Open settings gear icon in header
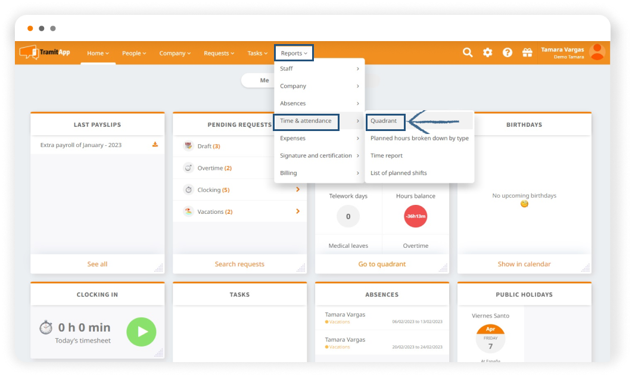The image size is (632, 377). click(x=487, y=52)
